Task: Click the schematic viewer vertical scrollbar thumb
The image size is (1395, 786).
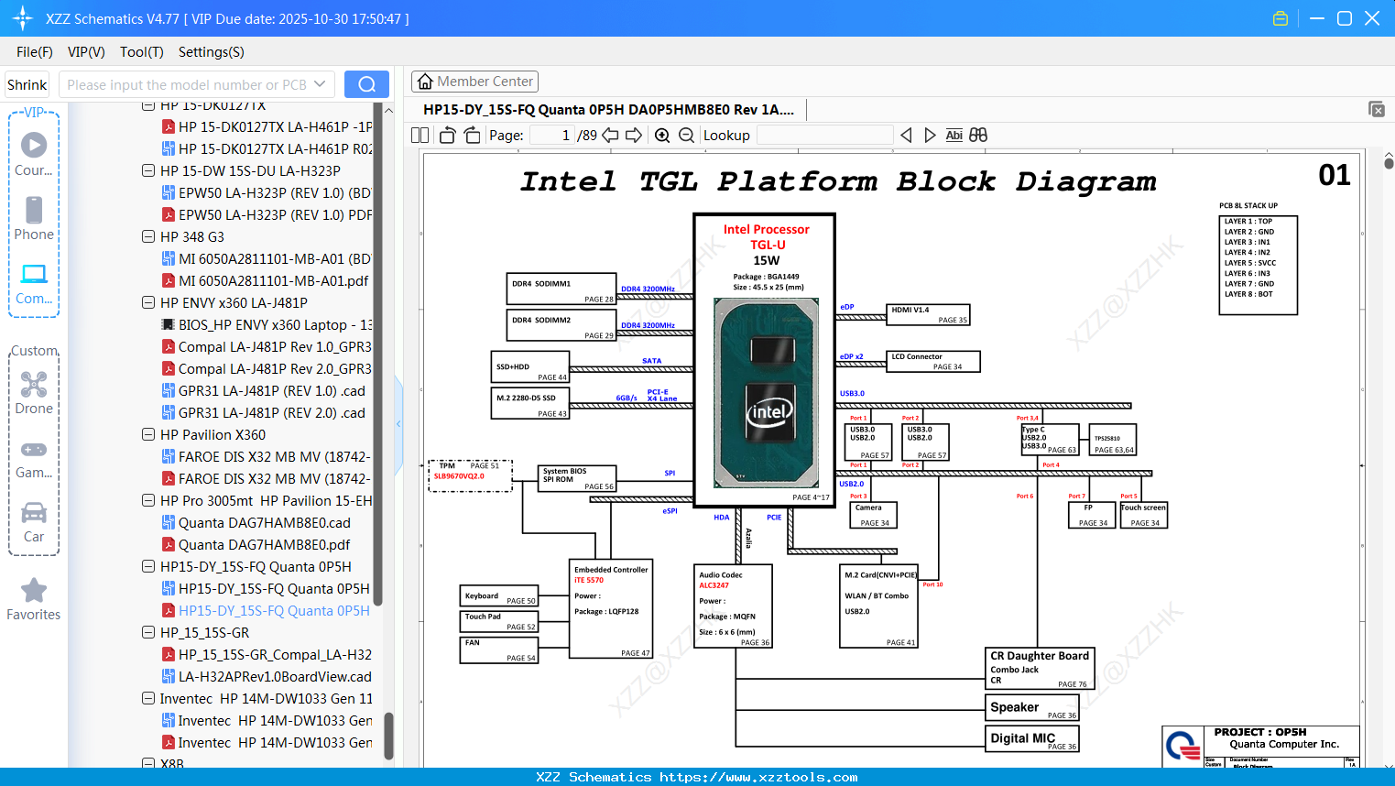Action: click(x=1389, y=164)
